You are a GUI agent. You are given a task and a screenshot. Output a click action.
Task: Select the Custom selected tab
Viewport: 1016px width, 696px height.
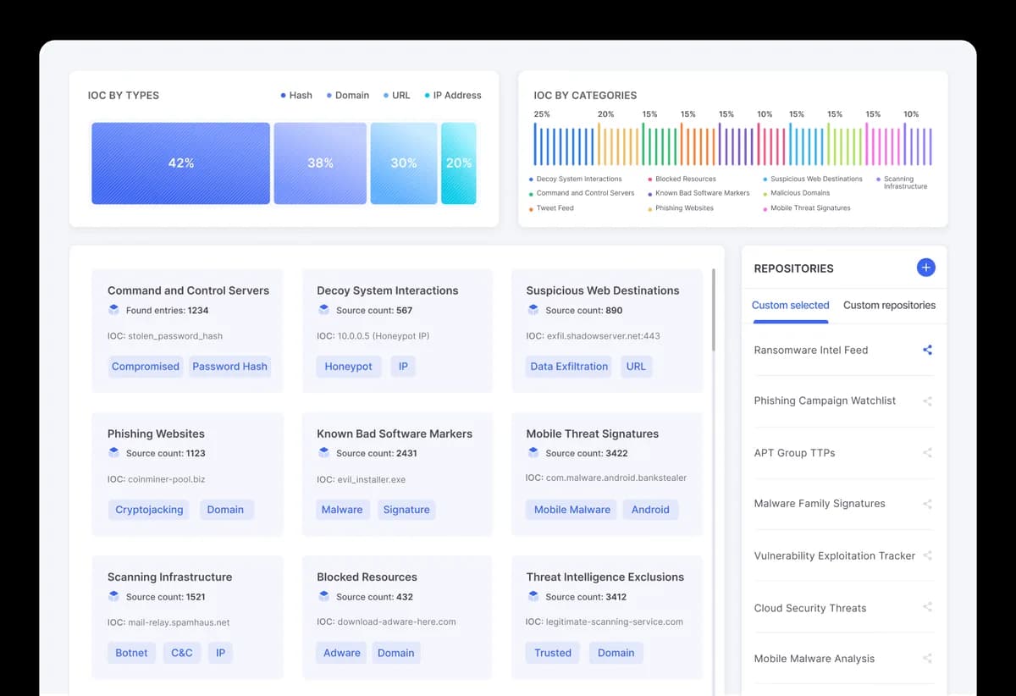tap(790, 305)
